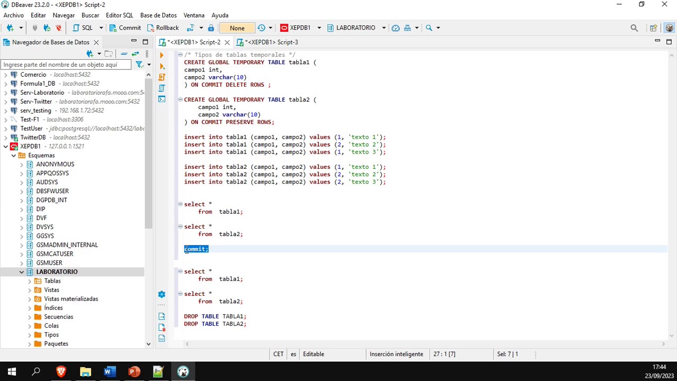The width and height of the screenshot is (677, 381).
Task: Select the Secuencias folder
Action: [x=59, y=317]
